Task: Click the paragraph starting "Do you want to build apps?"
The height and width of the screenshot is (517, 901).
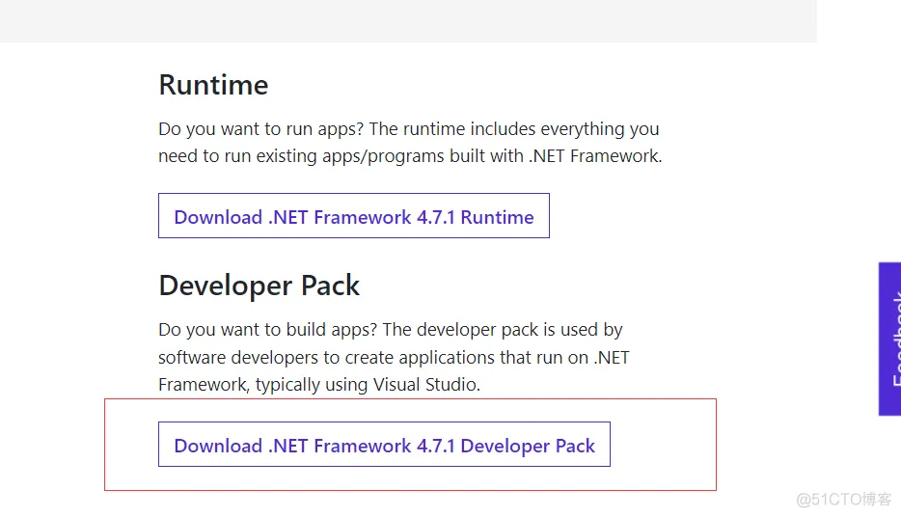Action: [394, 357]
